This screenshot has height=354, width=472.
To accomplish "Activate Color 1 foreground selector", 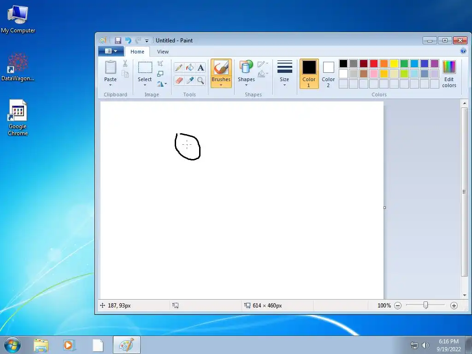I will point(309,74).
